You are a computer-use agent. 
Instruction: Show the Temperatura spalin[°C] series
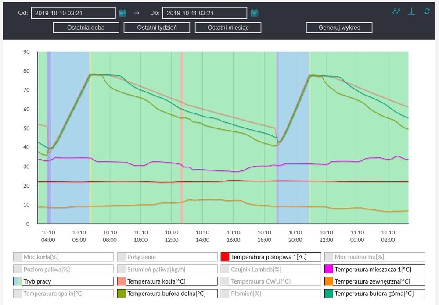pyautogui.click(x=63, y=294)
